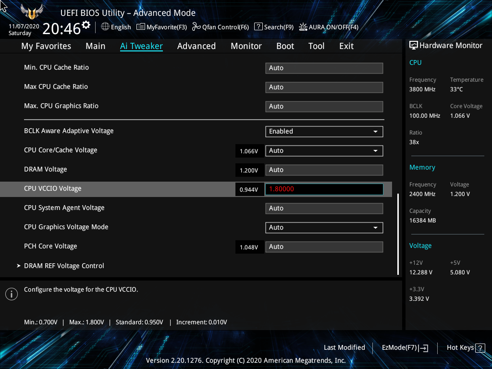Click the Search(F9) question mark icon
The height and width of the screenshot is (369, 492).
click(258, 27)
